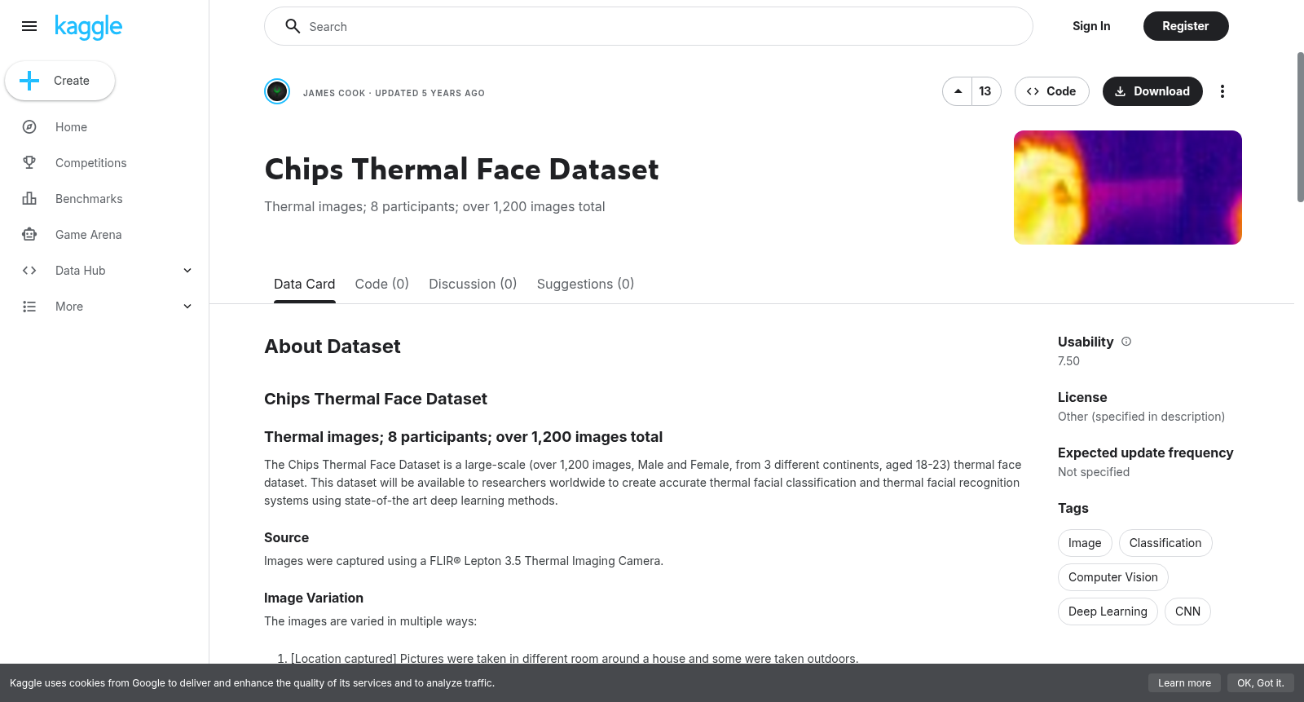Click Sign In
Viewport: 1304px width, 702px height.
[1091, 26]
